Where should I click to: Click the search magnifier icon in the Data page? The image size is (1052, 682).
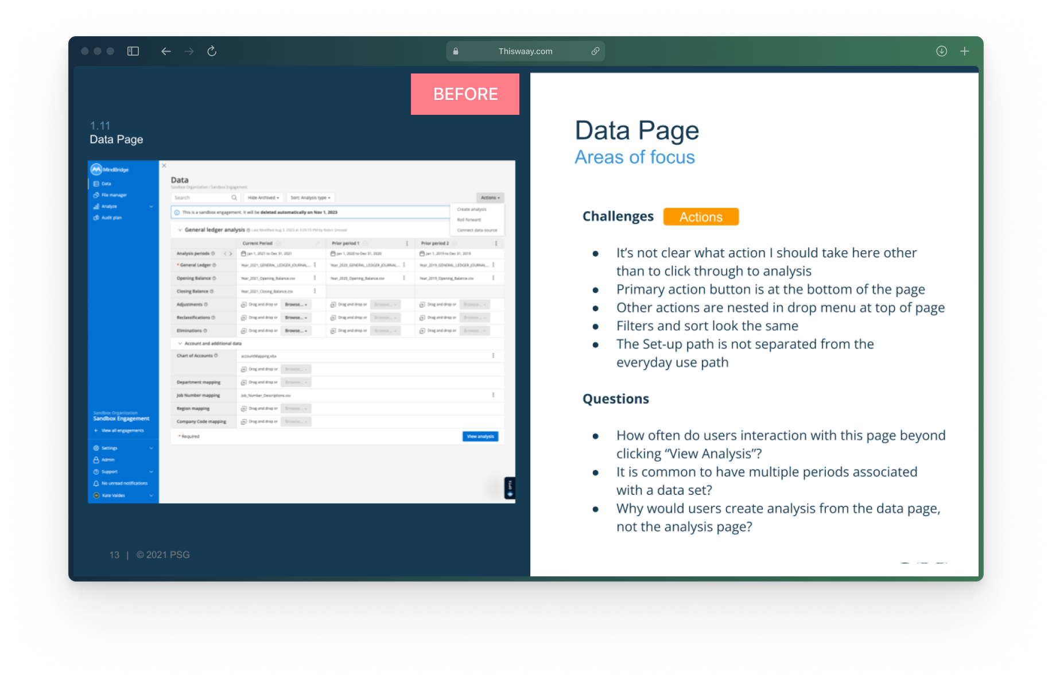(x=234, y=197)
